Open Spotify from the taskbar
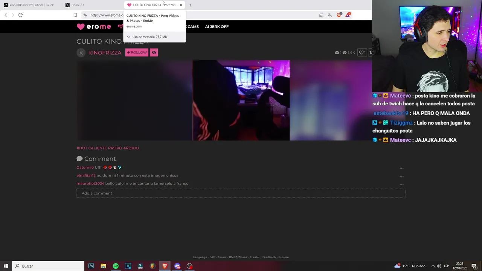 [x=116, y=266]
